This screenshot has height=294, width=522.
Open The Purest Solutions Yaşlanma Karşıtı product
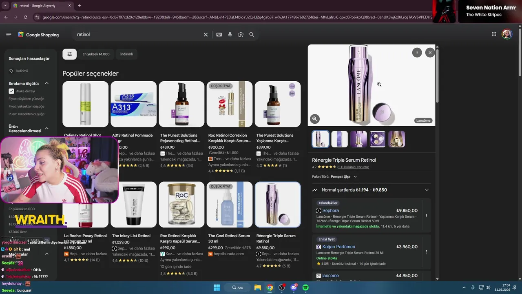[x=278, y=125]
